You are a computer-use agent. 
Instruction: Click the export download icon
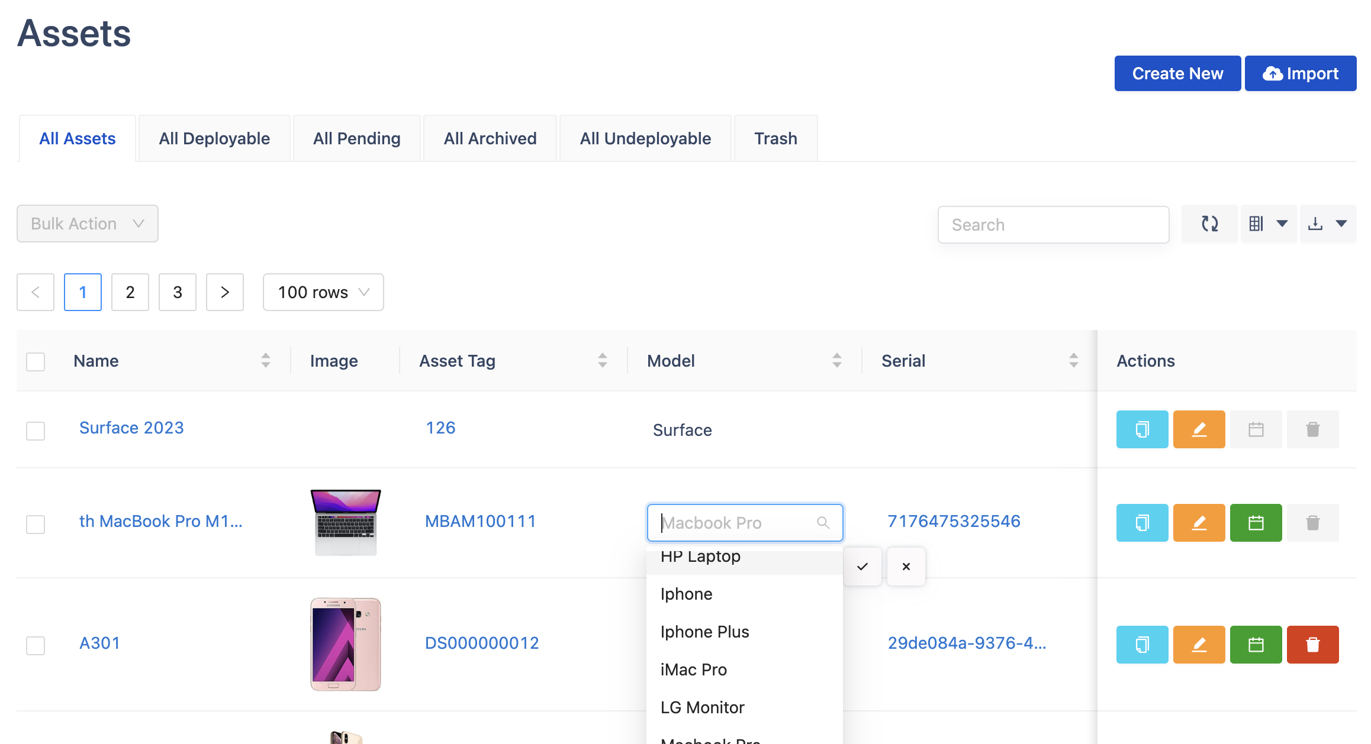(1315, 224)
